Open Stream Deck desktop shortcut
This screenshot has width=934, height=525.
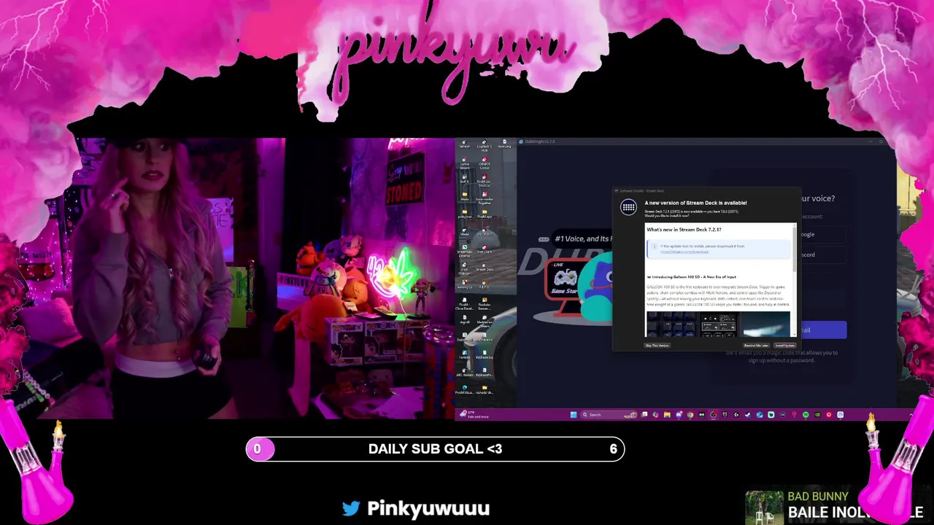click(485, 267)
